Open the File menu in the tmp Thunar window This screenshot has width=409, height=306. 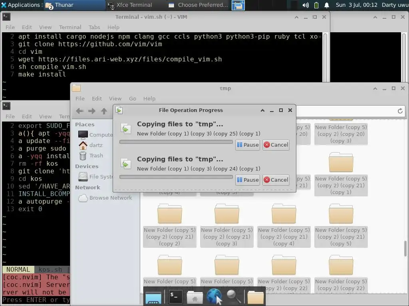(x=80, y=99)
